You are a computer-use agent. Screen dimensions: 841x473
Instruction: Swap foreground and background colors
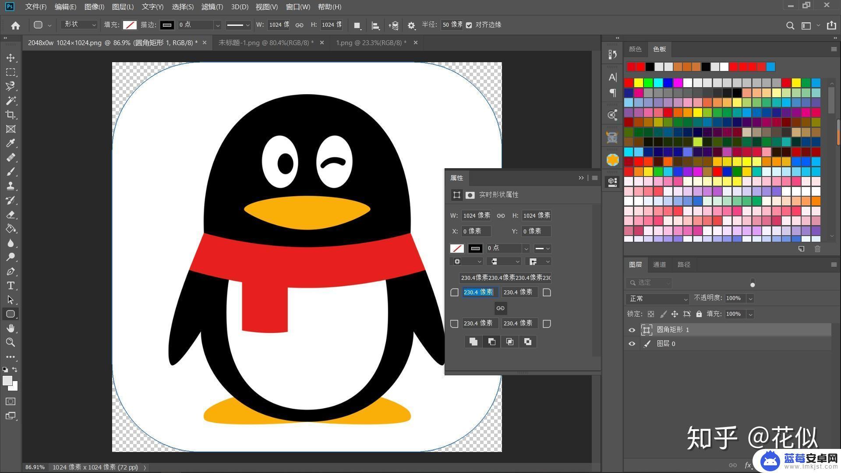click(14, 370)
